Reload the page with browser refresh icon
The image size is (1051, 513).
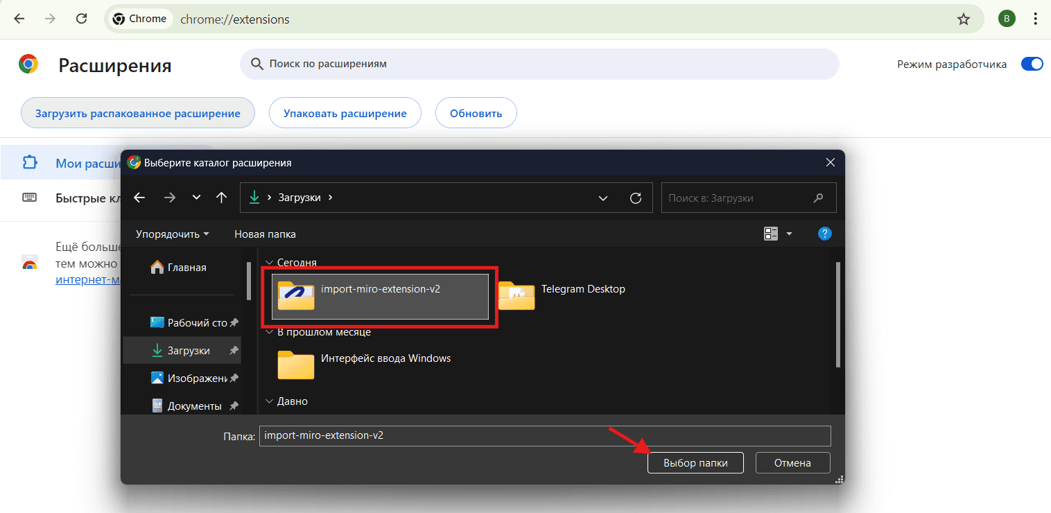[82, 19]
